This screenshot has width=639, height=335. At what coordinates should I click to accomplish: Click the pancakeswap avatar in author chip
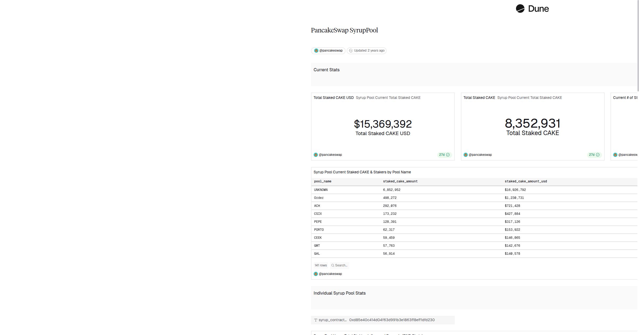(x=316, y=51)
